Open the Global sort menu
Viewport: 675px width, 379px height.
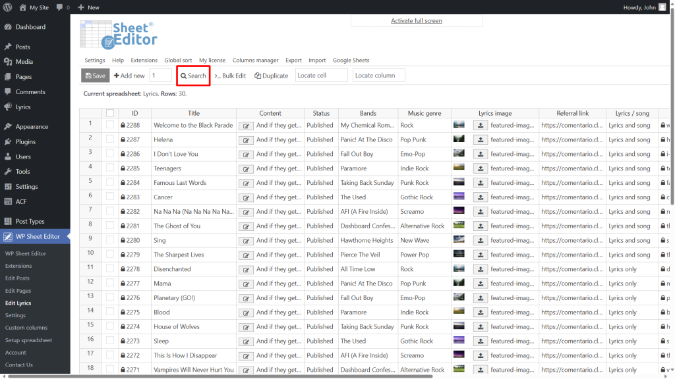click(178, 60)
